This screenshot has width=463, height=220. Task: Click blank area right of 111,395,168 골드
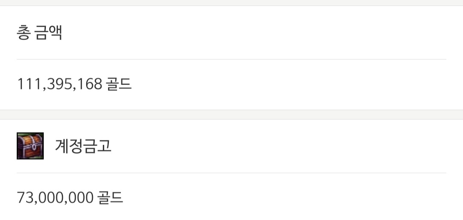pos(289,84)
